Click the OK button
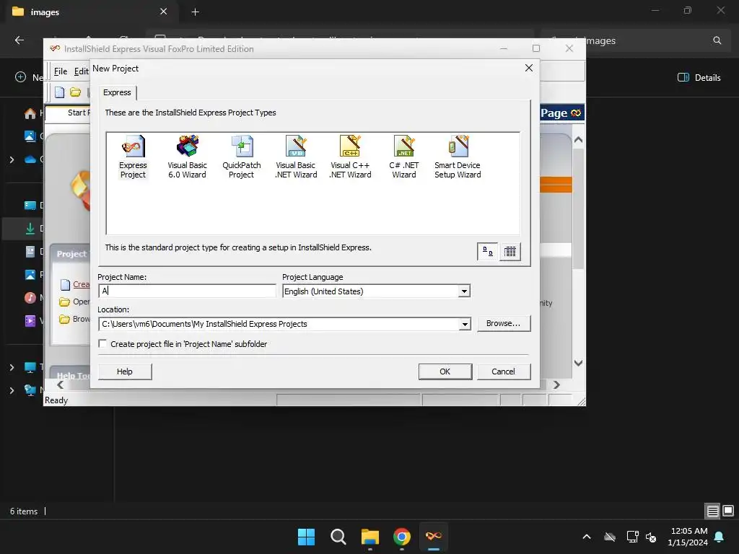This screenshot has height=554, width=739. [445, 371]
